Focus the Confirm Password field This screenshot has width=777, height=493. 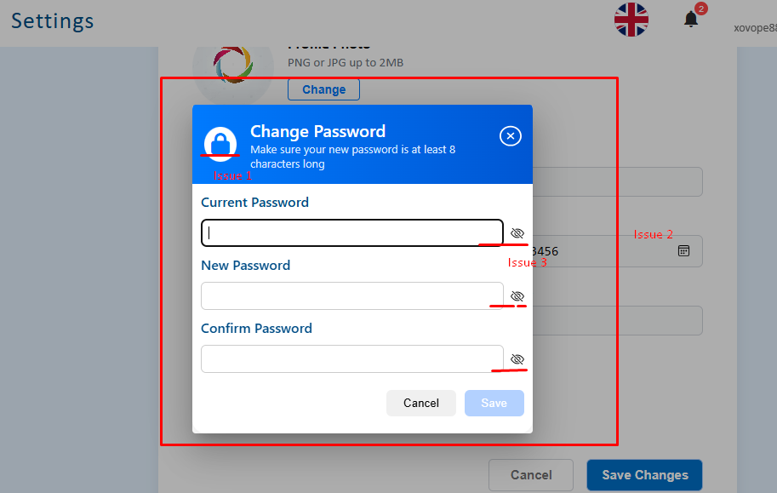[x=352, y=359]
